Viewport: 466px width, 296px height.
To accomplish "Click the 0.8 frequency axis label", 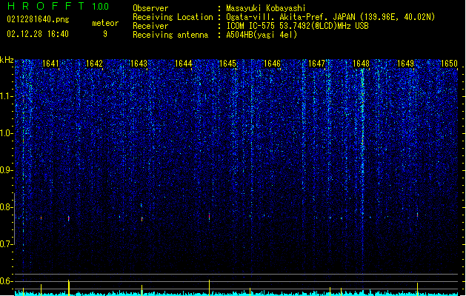I will 7,207.
